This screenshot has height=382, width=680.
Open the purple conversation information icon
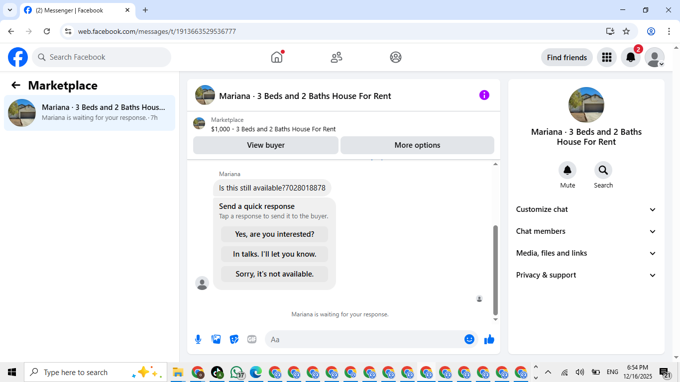484,95
